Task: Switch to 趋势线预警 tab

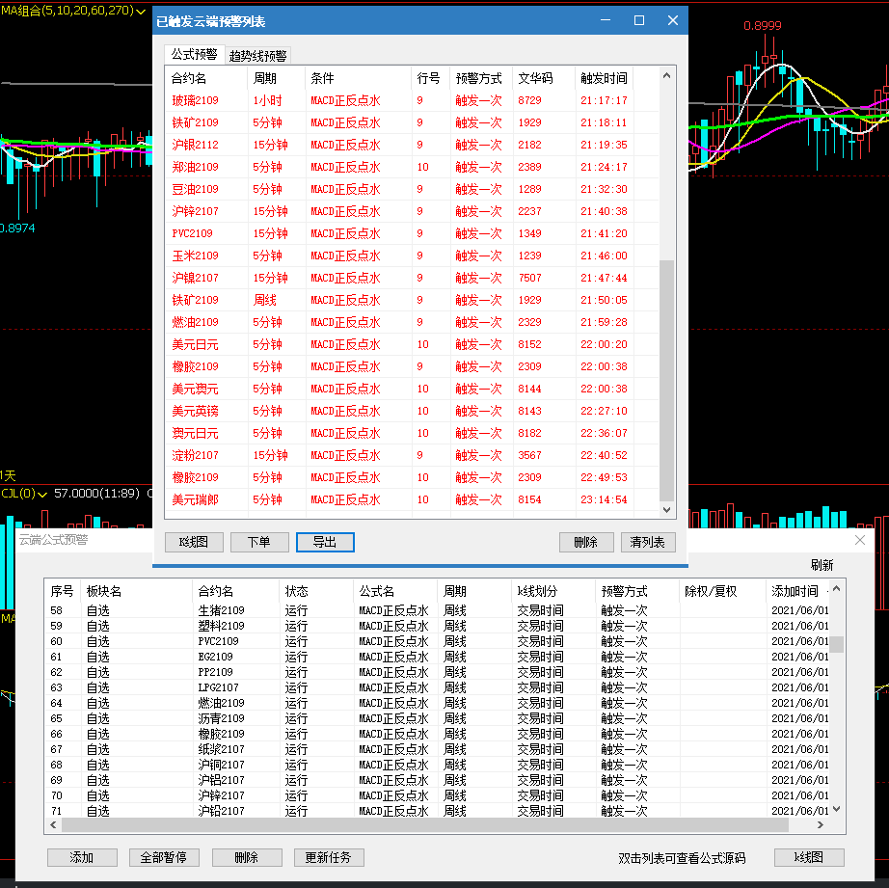Action: click(257, 56)
